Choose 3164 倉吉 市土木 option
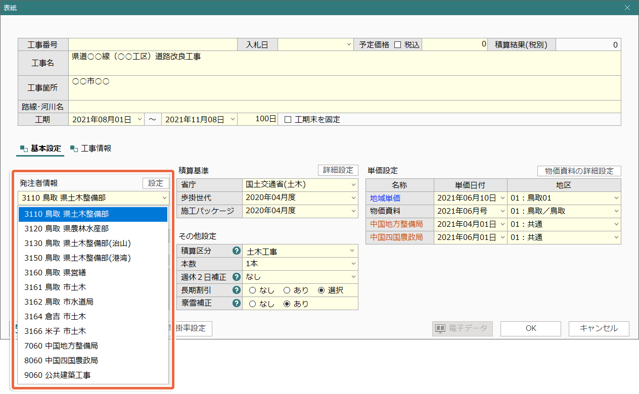The image size is (639, 394). tap(93, 317)
